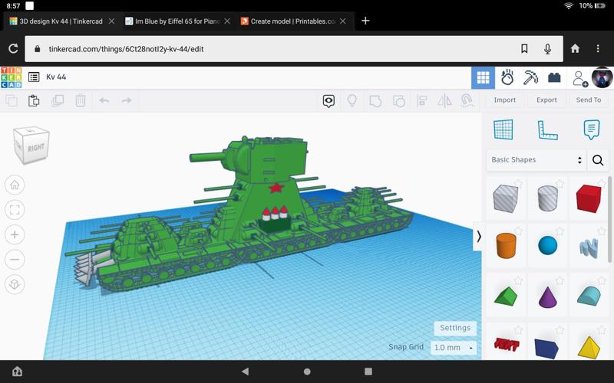The image size is (614, 383).
Task: Select the 3D design Kv 44 tab
Action: 61,21
